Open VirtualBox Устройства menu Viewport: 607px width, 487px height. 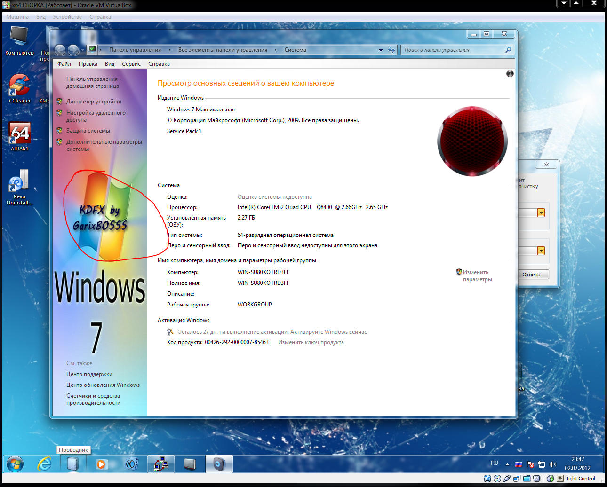pos(67,17)
